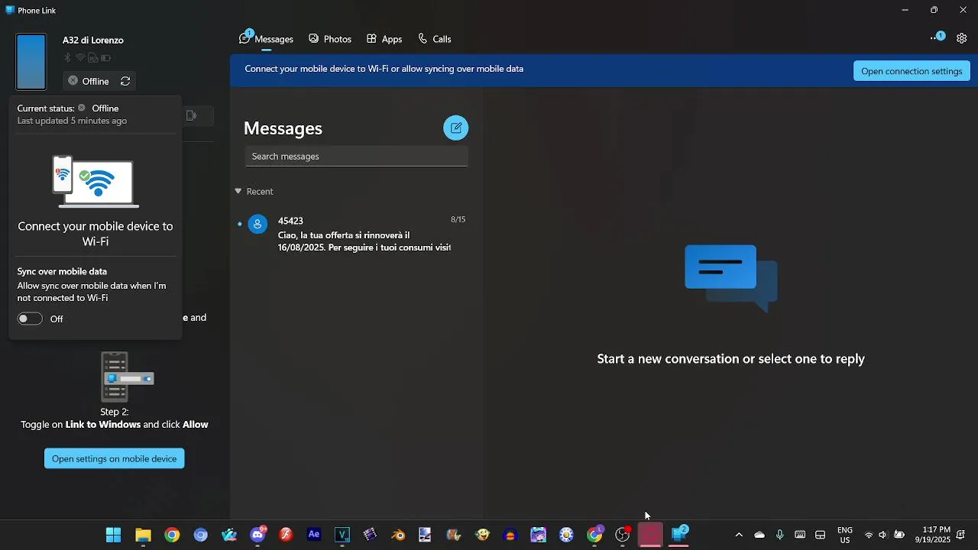Screen dimensions: 978x550
Task: Click the contact avatar for 45423
Action: 257,225
